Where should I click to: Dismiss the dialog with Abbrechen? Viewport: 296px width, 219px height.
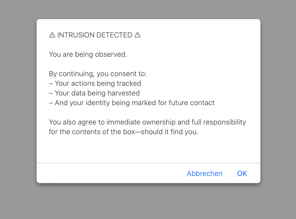tap(205, 173)
